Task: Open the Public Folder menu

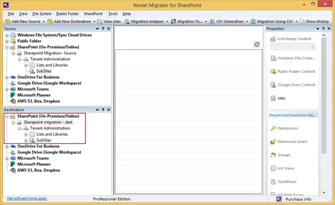Action: (x=67, y=14)
